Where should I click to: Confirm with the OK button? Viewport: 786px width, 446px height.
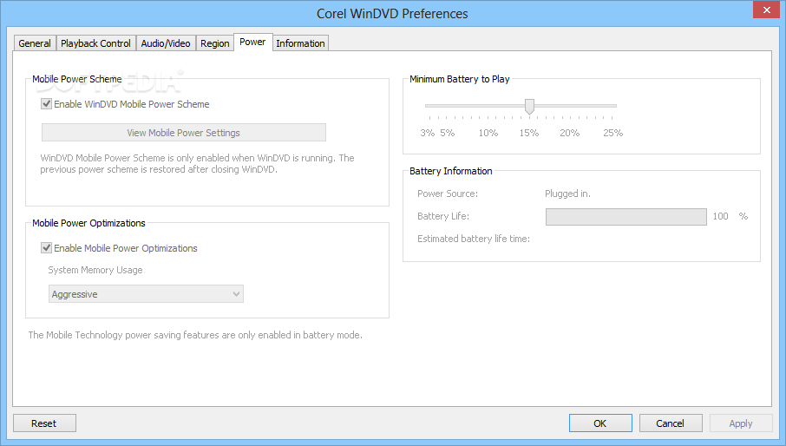click(x=600, y=423)
